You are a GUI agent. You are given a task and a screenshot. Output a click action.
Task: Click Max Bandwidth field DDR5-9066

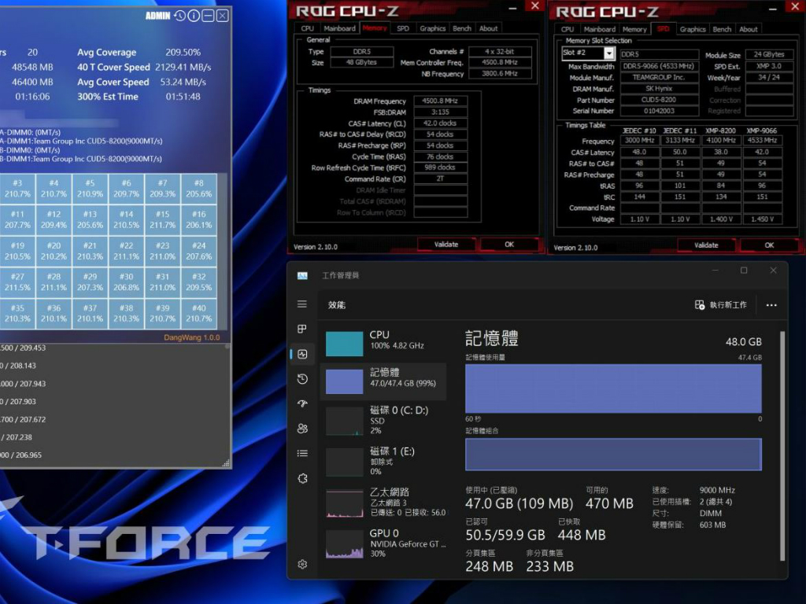(660, 66)
